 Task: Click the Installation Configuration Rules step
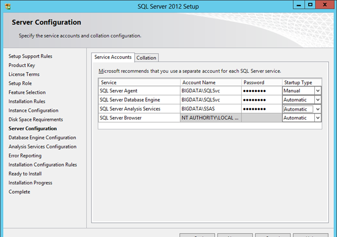43,164
